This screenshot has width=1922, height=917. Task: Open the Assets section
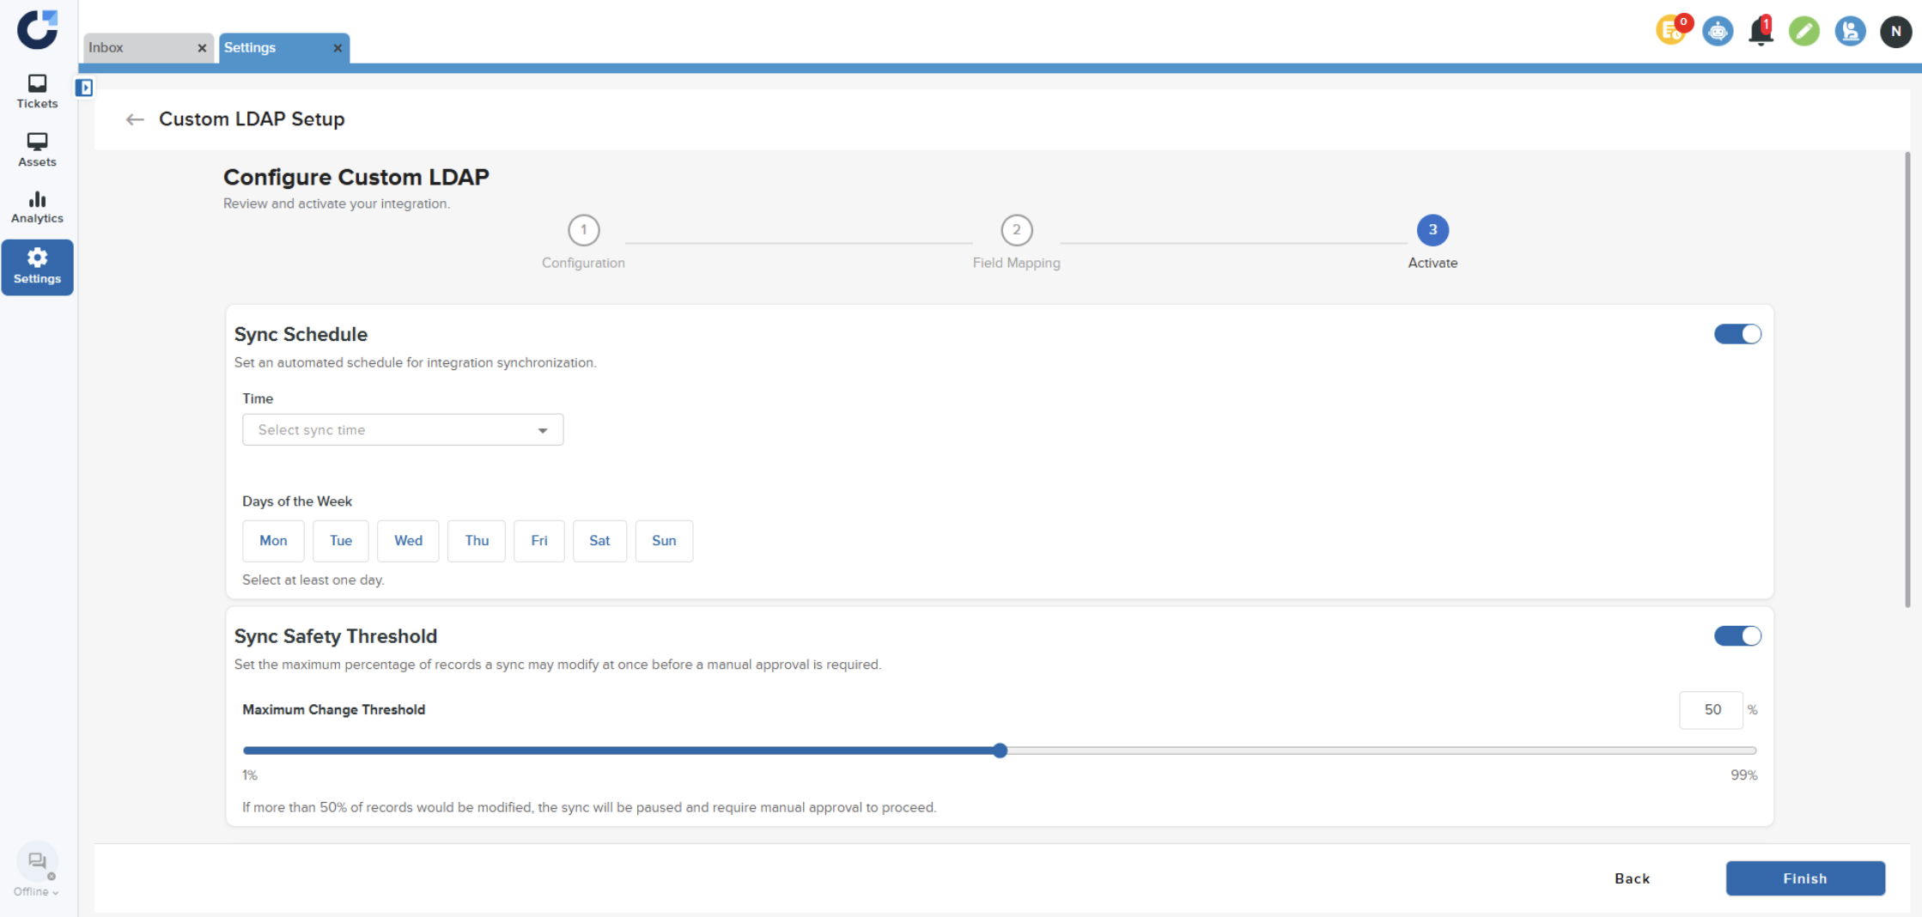pyautogui.click(x=37, y=149)
